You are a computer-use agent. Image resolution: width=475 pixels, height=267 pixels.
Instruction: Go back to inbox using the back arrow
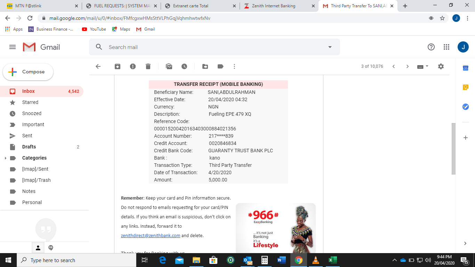(98, 66)
